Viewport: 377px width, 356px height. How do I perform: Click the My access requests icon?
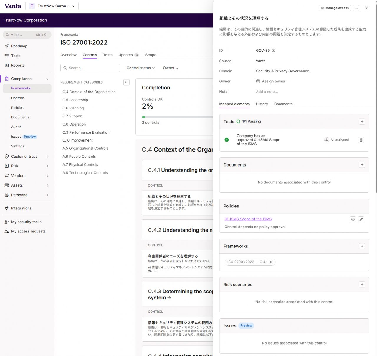[x=7, y=232]
